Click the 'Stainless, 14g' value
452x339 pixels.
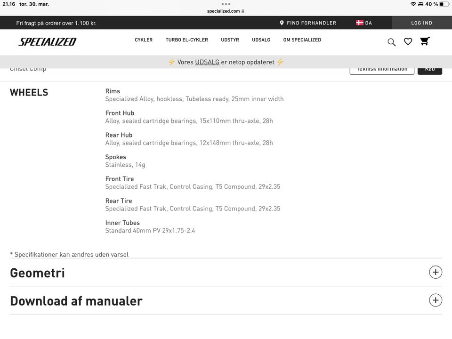pyautogui.click(x=125, y=165)
